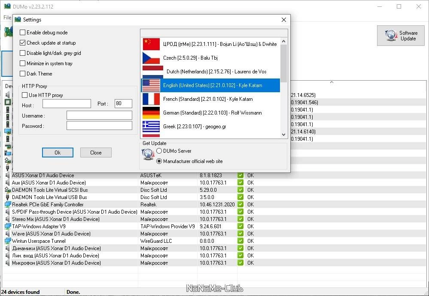Enable debug mode checkbox
Image resolution: width=429 pixels, height=296 pixels.
(x=22, y=33)
